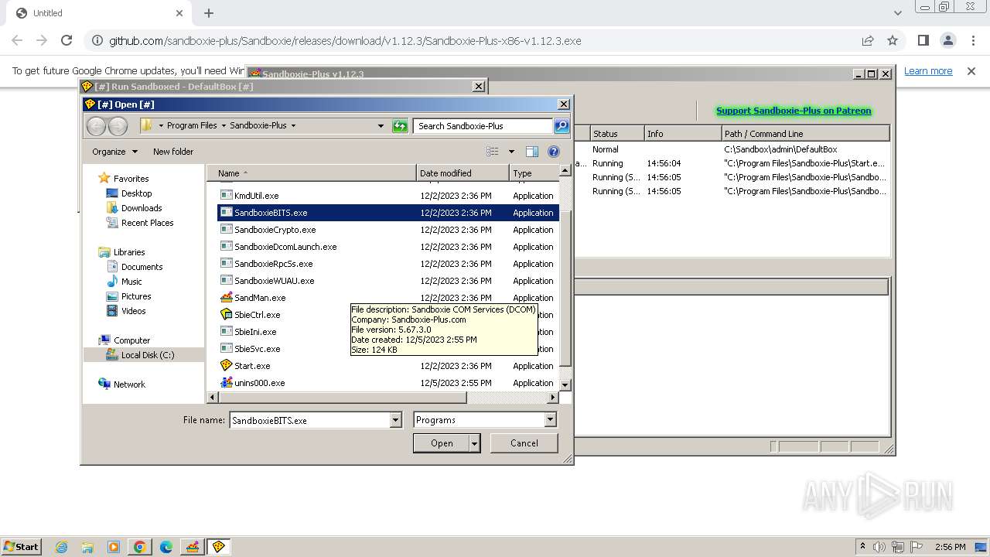
Task: Open Chrome profile avatar
Action: click(948, 40)
